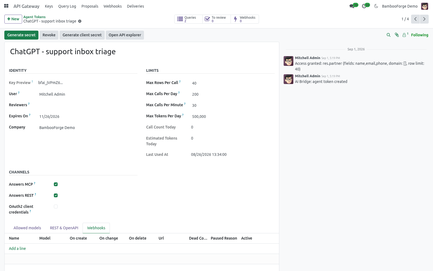Uncheck the Answers MCP checkbox
Screen dimensions: 433x271
pyautogui.click(x=56, y=184)
